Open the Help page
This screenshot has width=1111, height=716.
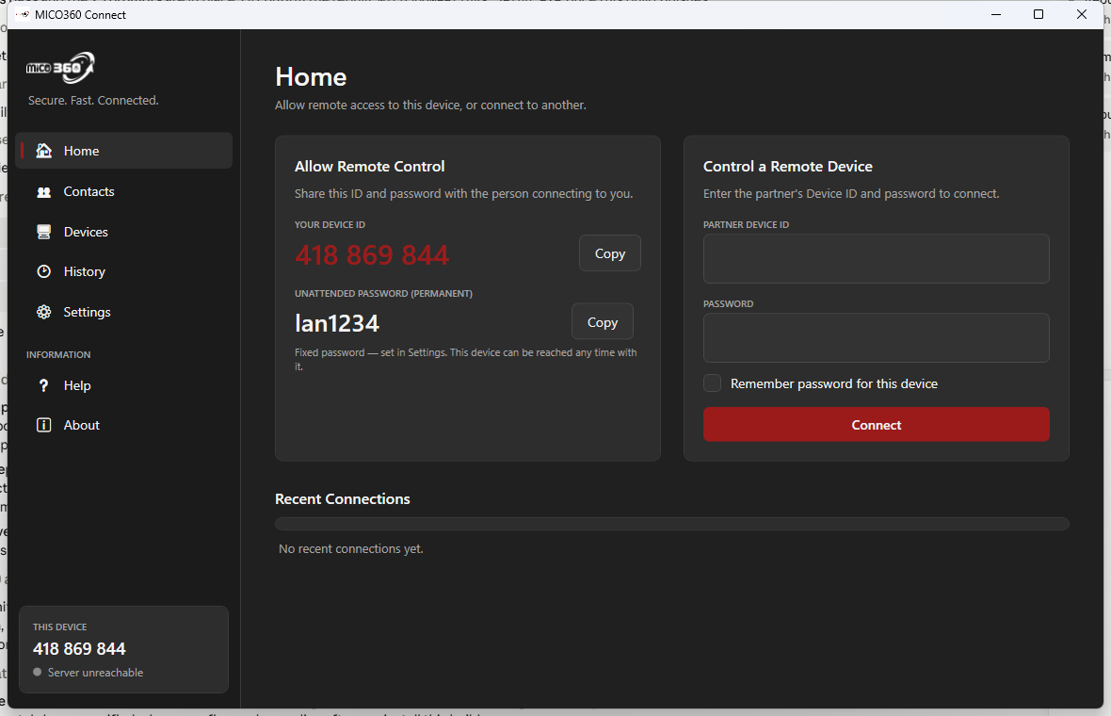tap(124, 385)
